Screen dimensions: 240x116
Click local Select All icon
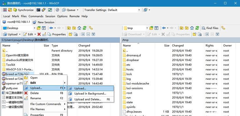point(93,34)
